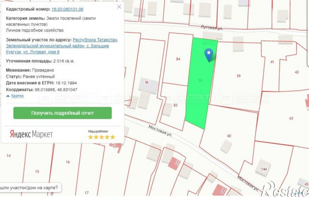309x197 pixels.
Task: Click the Мостовая ул. label near parcel 83
Action: pos(160,131)
